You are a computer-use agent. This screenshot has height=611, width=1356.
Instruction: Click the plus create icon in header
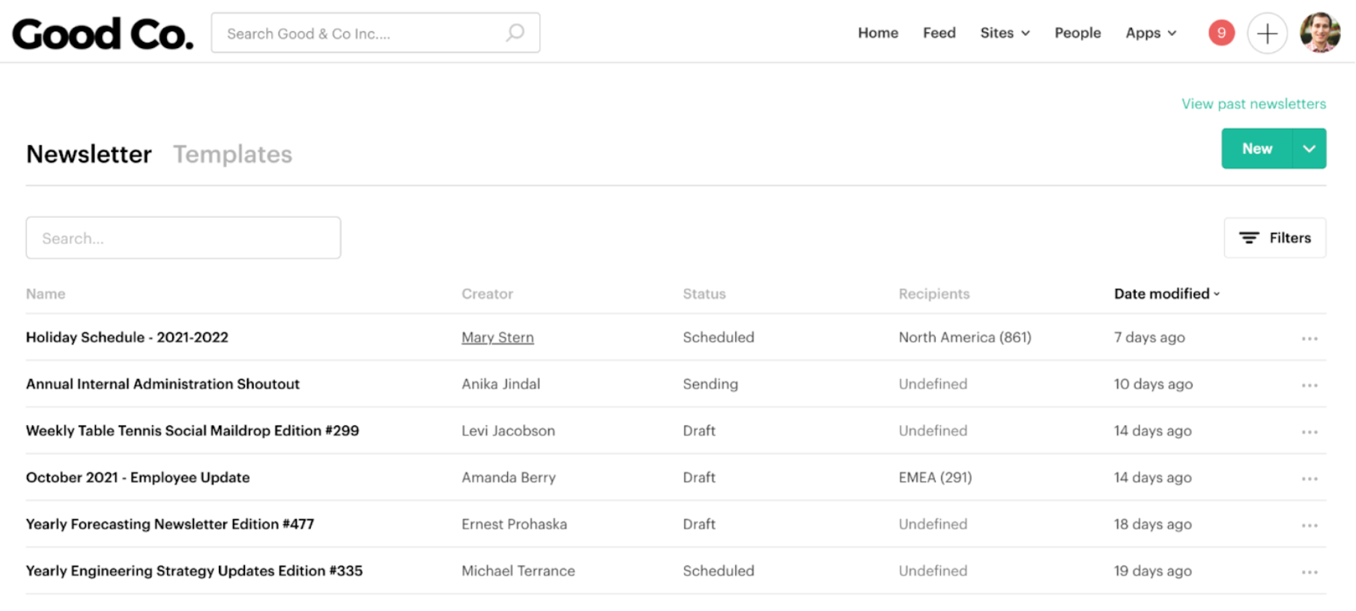pyautogui.click(x=1267, y=33)
